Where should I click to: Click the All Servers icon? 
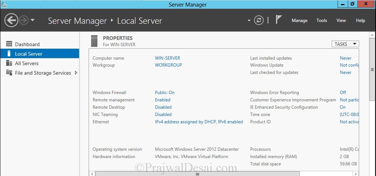[x=9, y=63]
